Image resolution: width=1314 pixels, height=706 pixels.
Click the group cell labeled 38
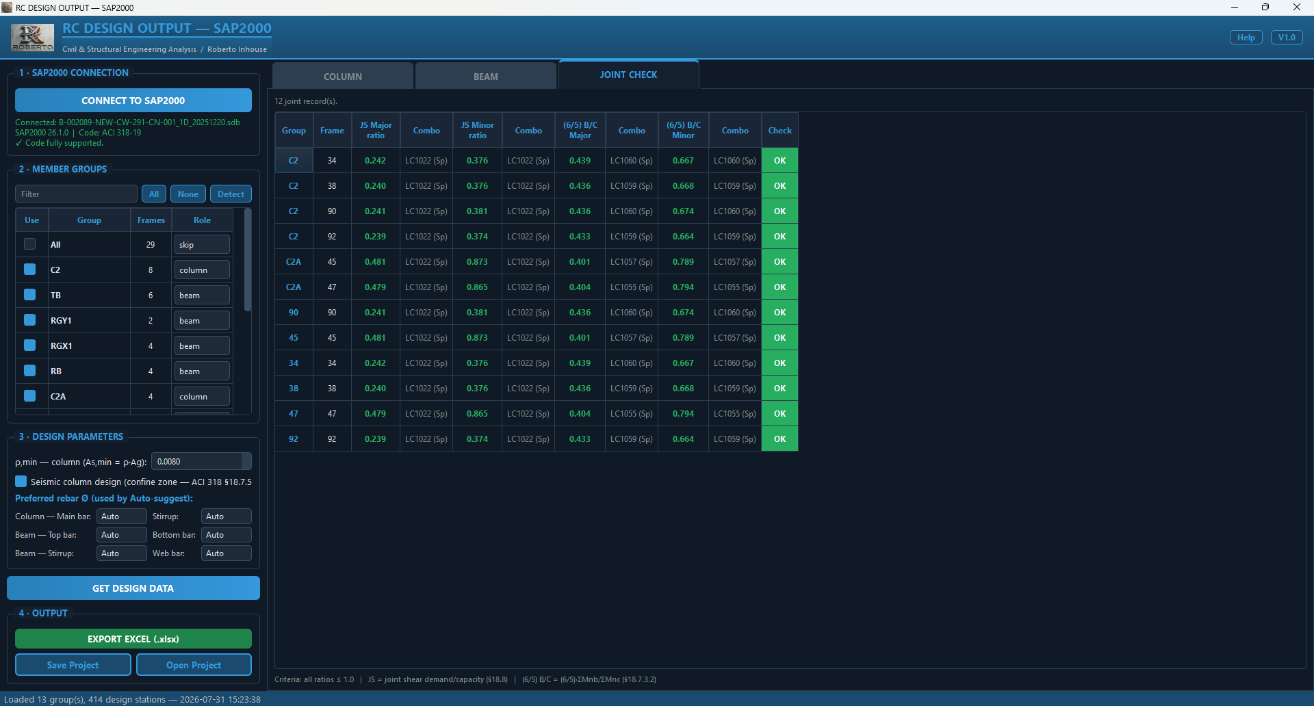click(x=294, y=389)
